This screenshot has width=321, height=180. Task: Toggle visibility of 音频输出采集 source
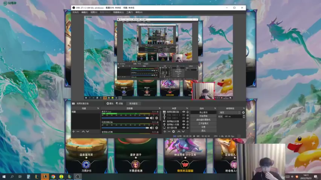[x=184, y=121]
